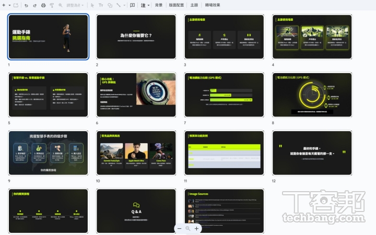This screenshot has width=376, height=235.
Task: Open the zoom level dropdown 調整為
Action: [x=75, y=5]
